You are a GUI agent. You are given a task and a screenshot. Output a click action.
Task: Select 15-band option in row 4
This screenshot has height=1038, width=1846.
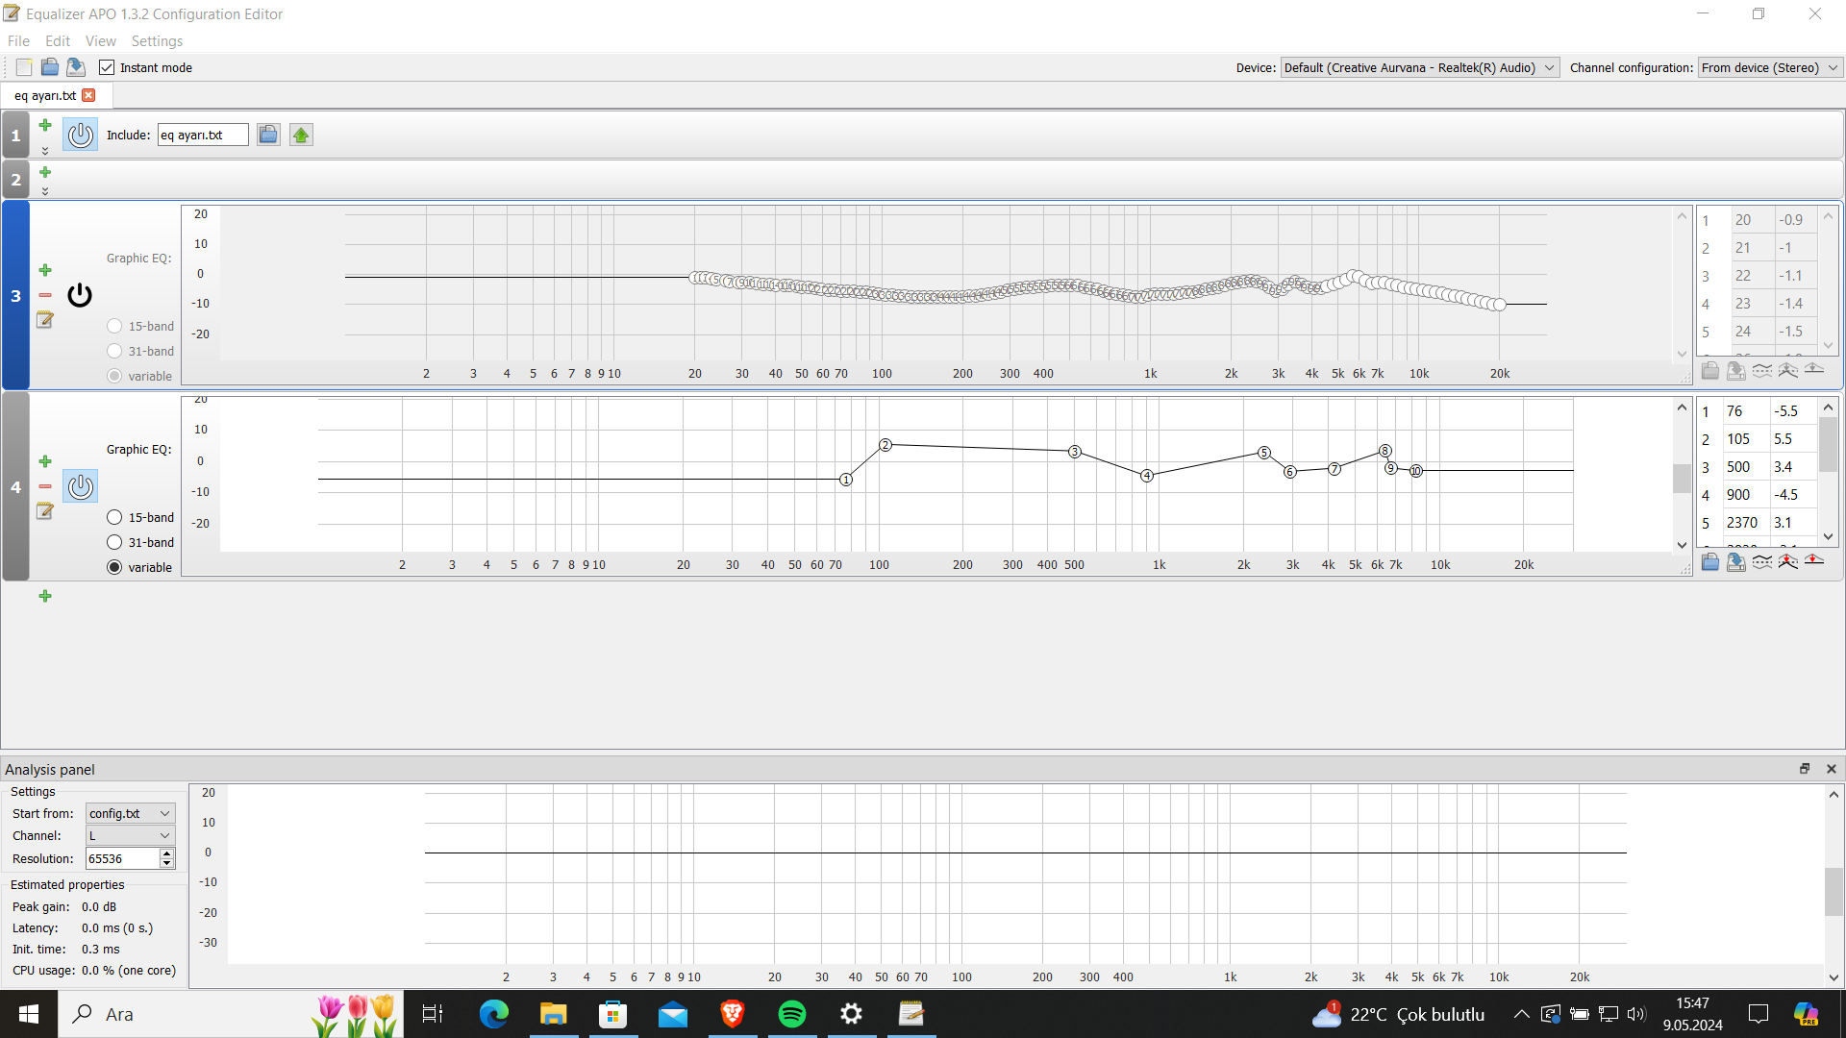tap(114, 517)
